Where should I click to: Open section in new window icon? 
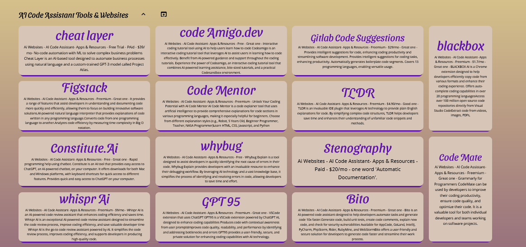pyautogui.click(x=164, y=14)
